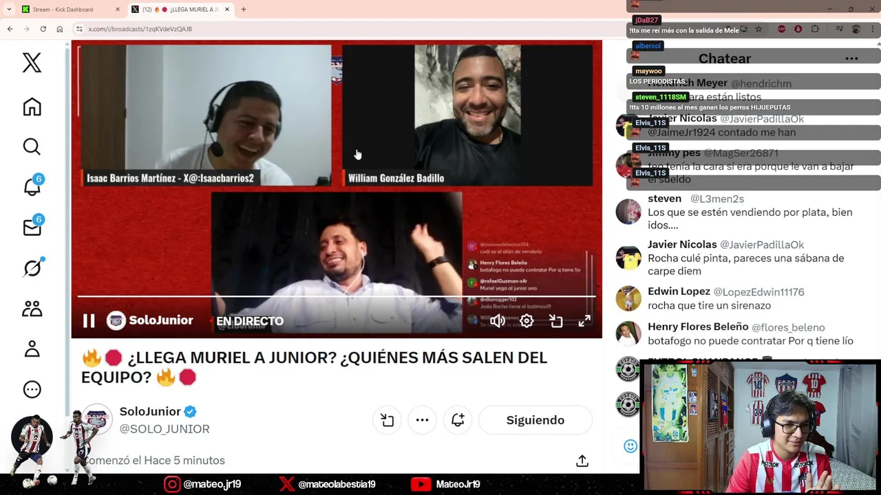The image size is (881, 495).
Task: Reload the current page
Action: click(43, 29)
